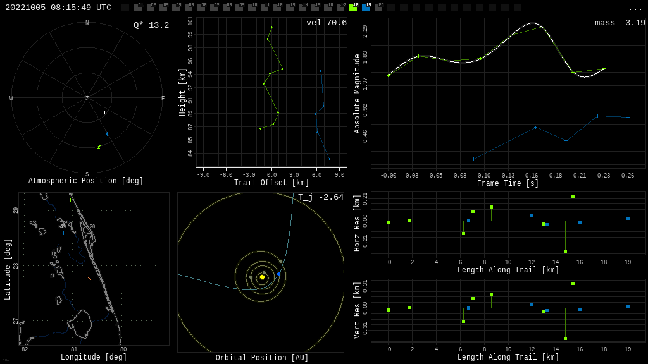Viewport: 648px width, 364px height.
Task: Click the yellow Sun in orbital plot
Action: (x=262, y=277)
